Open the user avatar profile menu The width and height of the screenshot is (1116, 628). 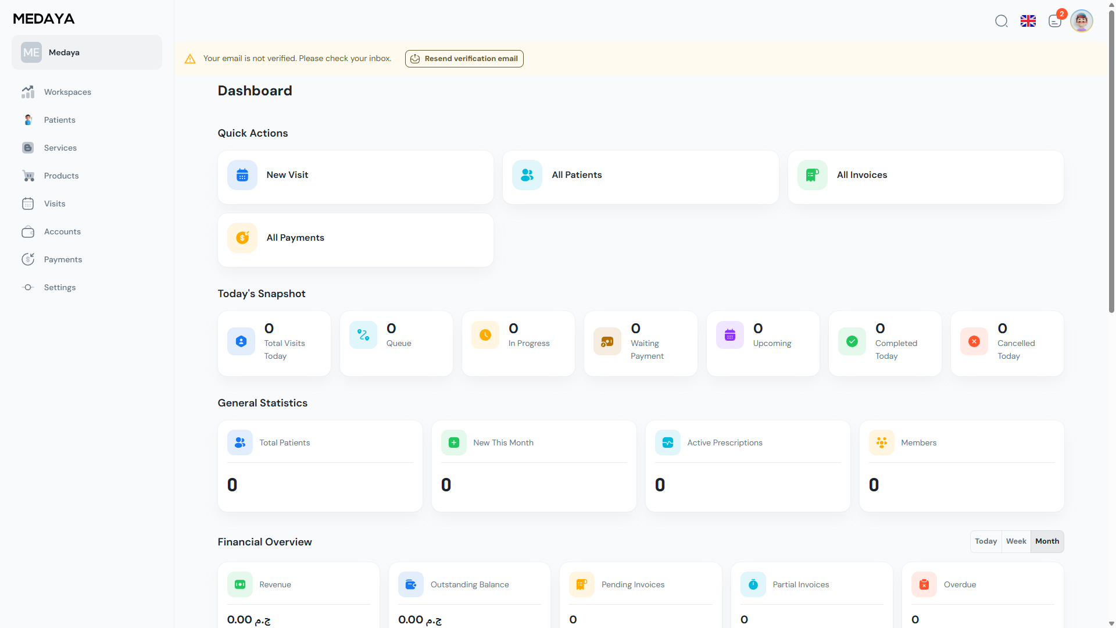pos(1081,22)
